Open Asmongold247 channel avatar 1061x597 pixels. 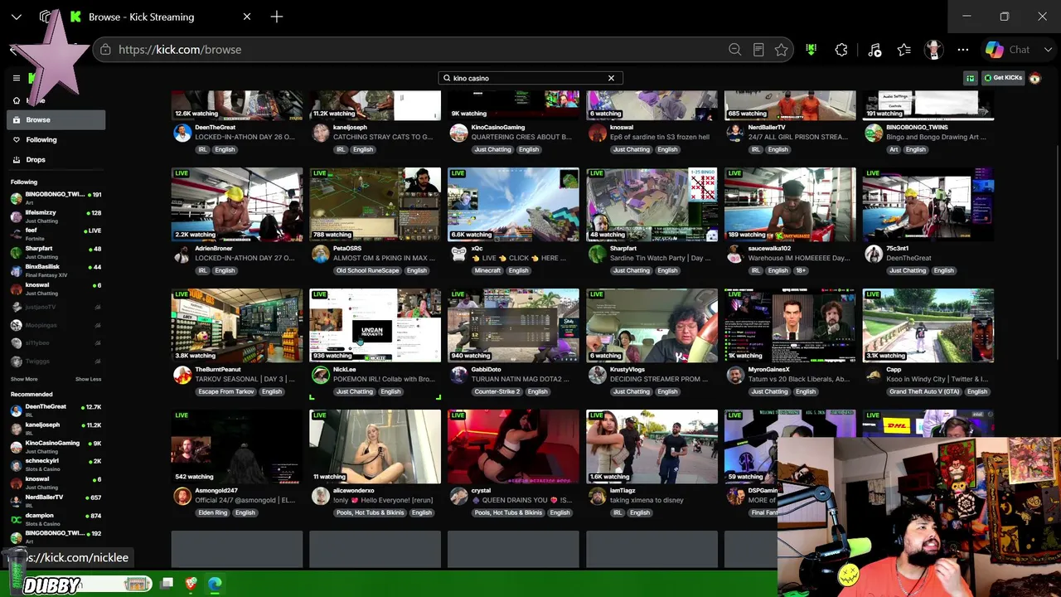pyautogui.click(x=182, y=497)
